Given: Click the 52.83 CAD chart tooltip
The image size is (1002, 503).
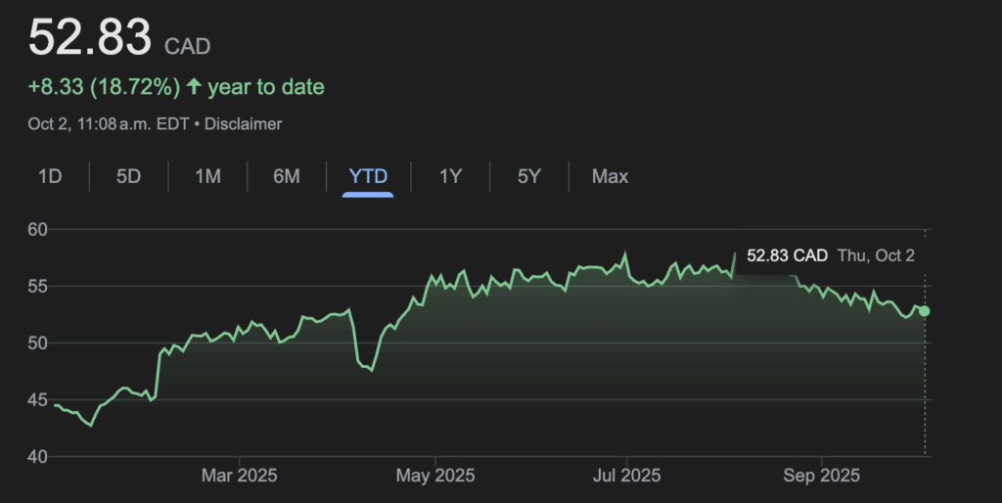Looking at the screenshot, I should click(787, 255).
